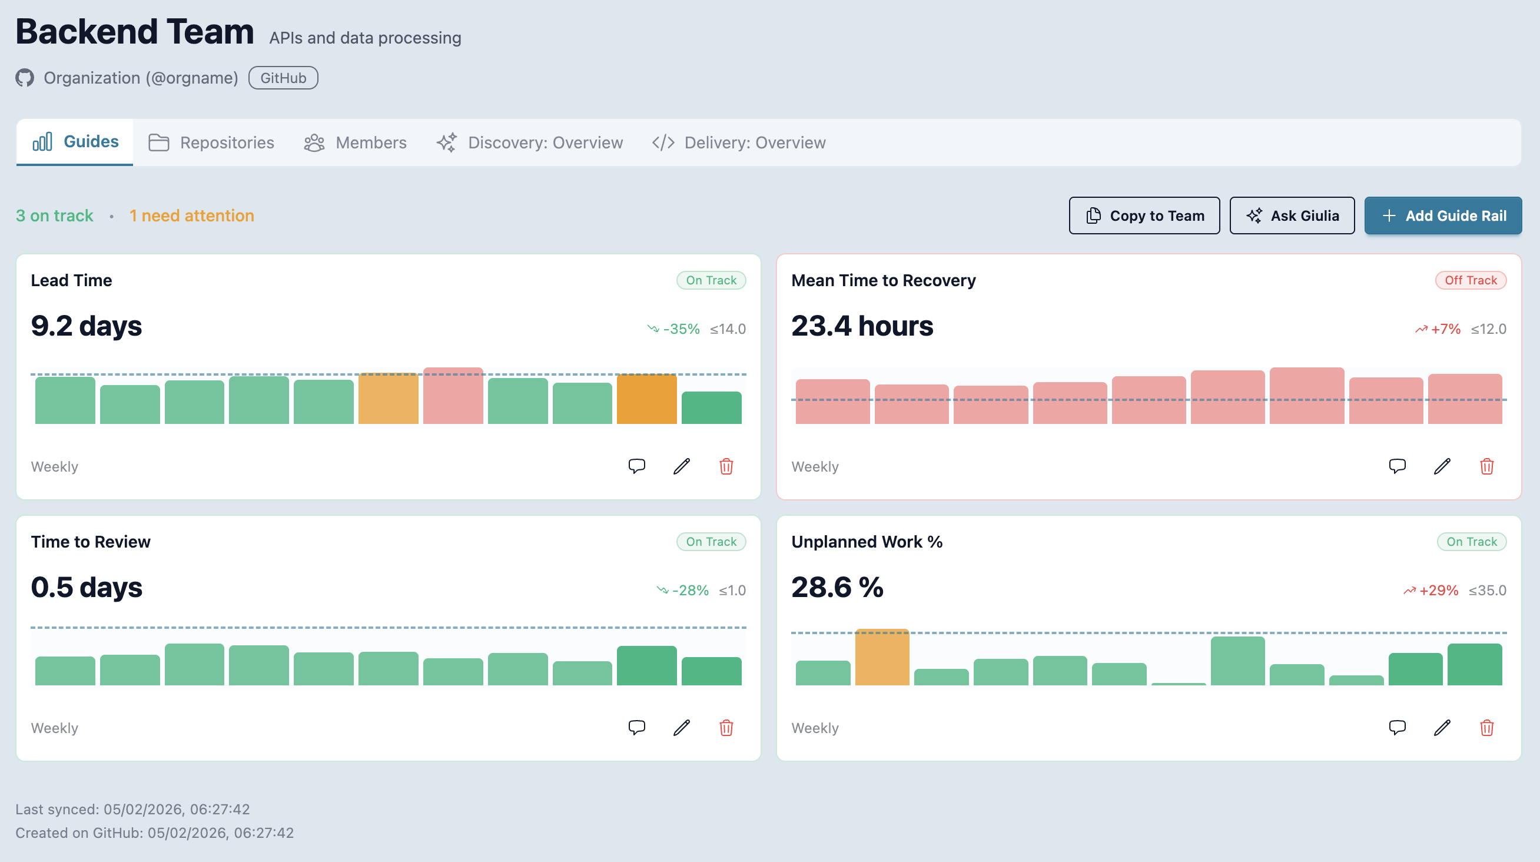Delete the Lead Time guide rail
This screenshot has width=1540, height=862.
coord(726,466)
